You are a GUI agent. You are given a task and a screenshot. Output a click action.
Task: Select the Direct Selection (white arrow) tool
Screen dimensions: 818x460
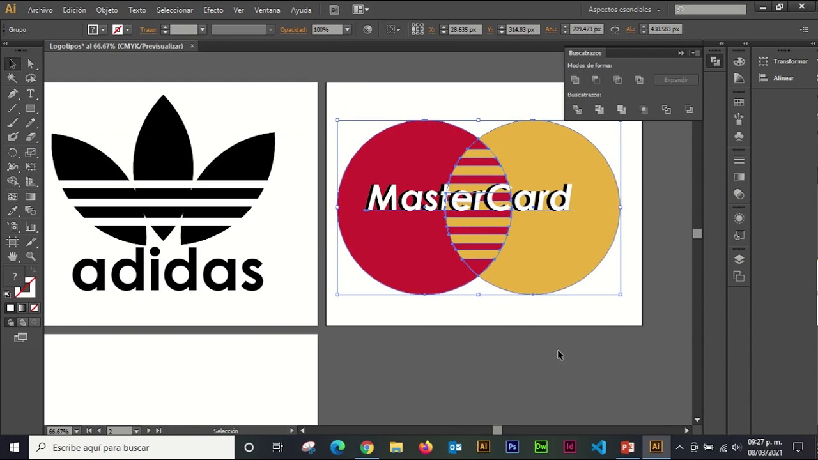click(30, 64)
